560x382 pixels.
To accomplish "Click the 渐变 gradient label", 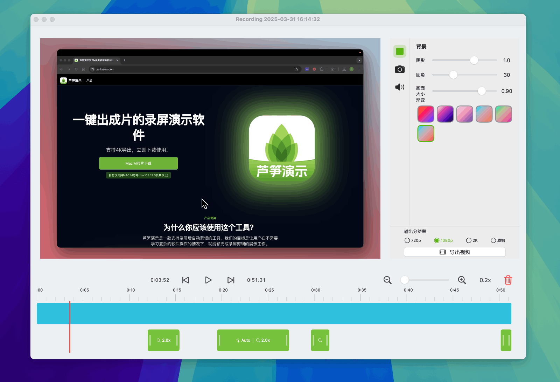I will [420, 100].
